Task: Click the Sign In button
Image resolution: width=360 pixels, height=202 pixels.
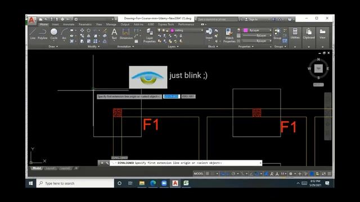Action: tap(251, 20)
